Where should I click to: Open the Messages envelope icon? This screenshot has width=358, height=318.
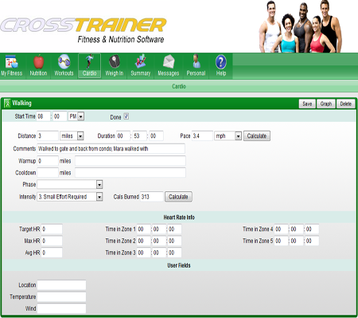(x=169, y=61)
